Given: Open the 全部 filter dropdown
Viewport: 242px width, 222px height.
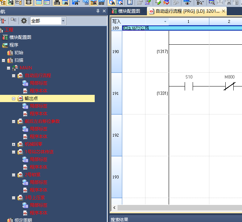Looking at the screenshot, I should pos(63,21).
